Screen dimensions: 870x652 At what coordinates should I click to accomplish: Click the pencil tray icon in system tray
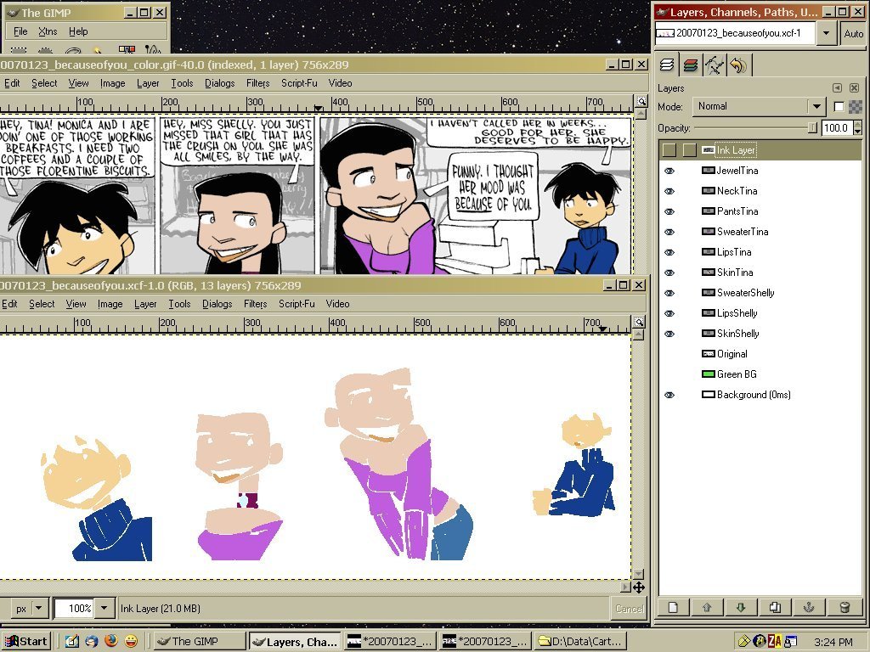[744, 642]
